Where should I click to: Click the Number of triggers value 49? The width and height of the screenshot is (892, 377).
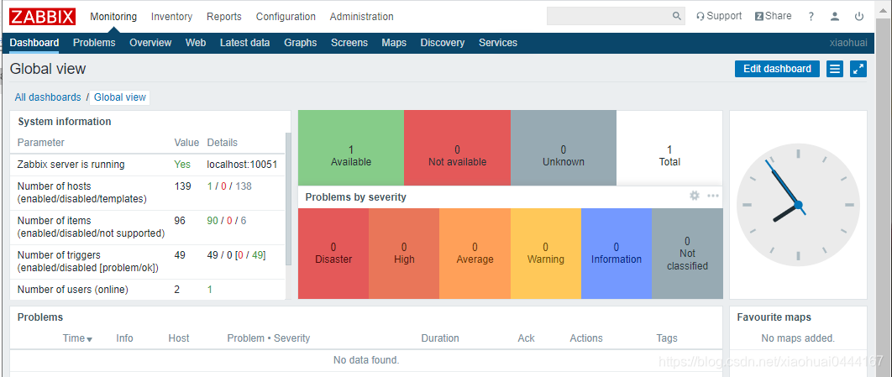(180, 255)
